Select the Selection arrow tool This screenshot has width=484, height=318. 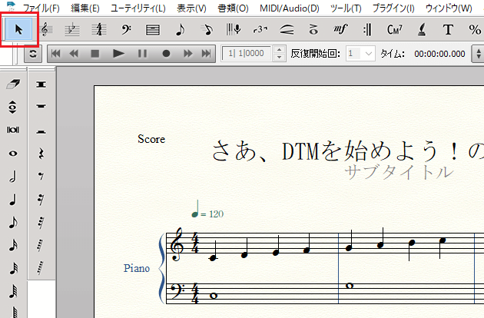tap(20, 31)
